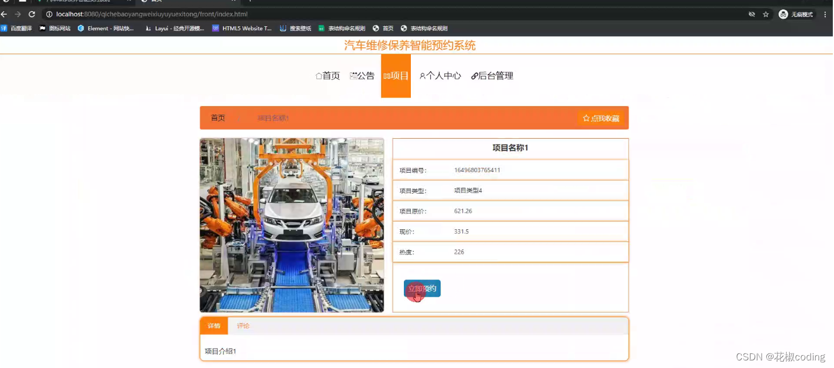The width and height of the screenshot is (834, 368).
Task: Switch to the 详情 tab
Action: coord(213,325)
